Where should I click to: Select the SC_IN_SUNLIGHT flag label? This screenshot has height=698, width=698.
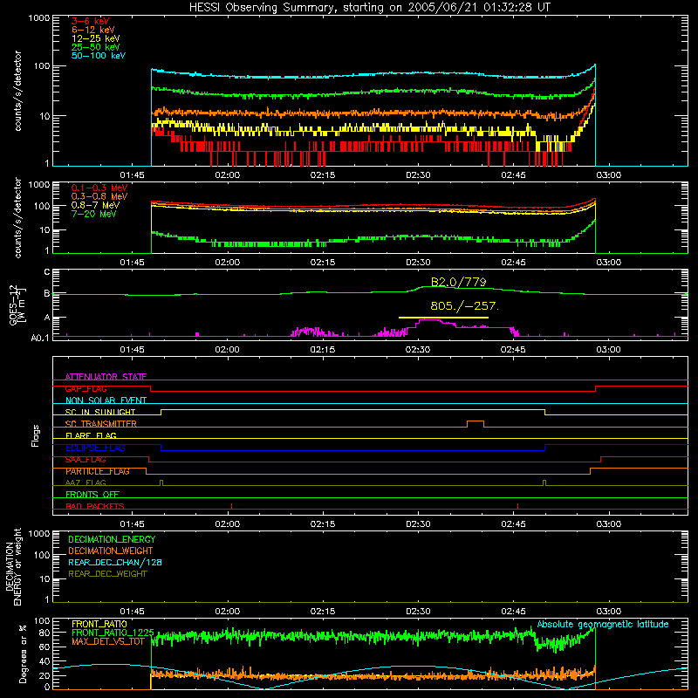100,412
